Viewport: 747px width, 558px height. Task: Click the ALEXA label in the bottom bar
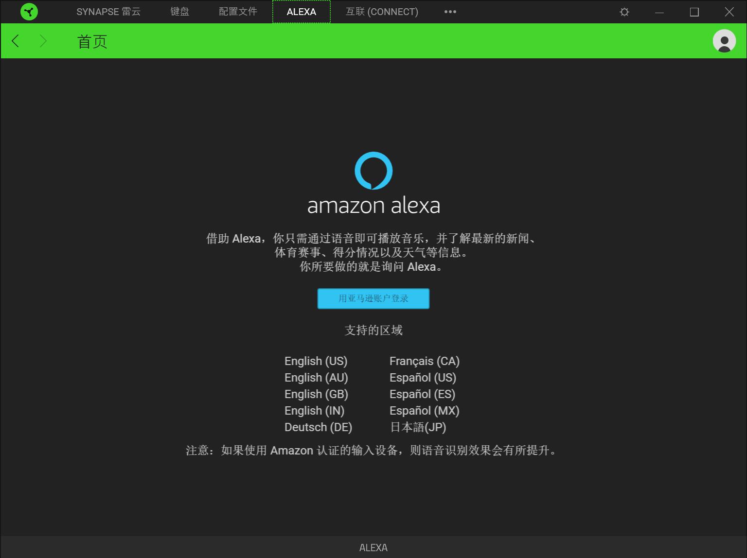pyautogui.click(x=373, y=548)
